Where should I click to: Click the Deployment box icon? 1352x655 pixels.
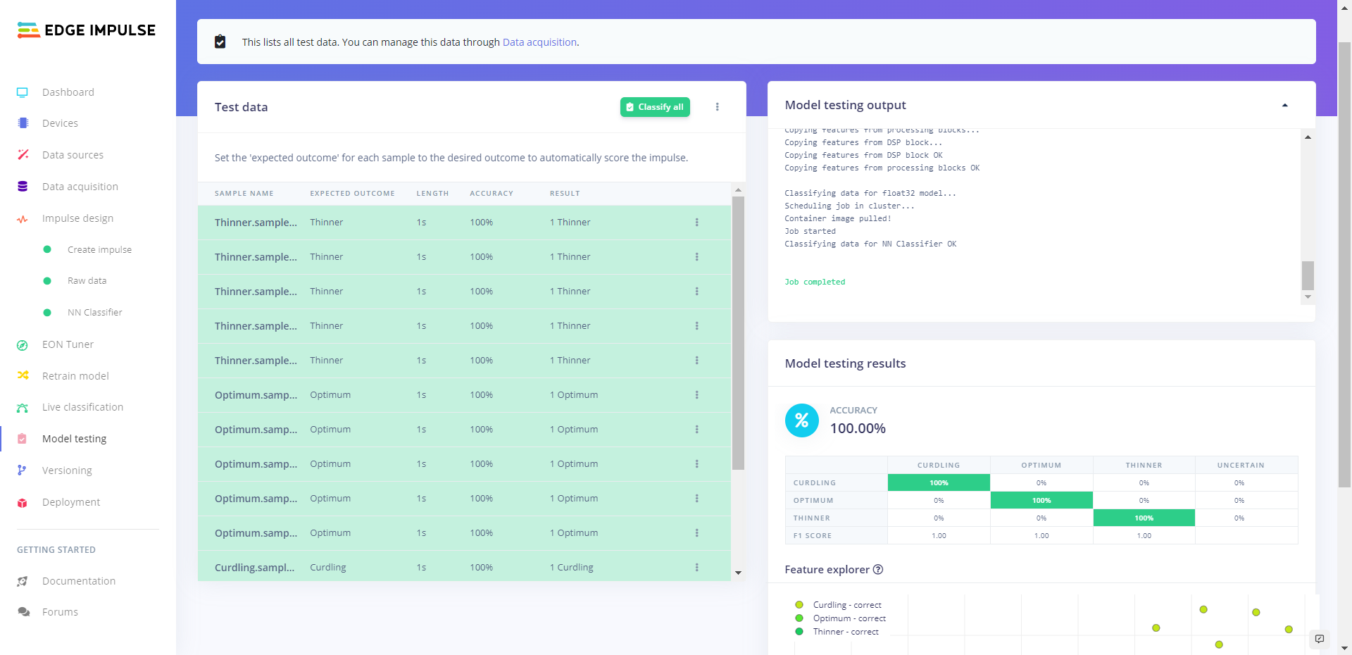(x=23, y=503)
